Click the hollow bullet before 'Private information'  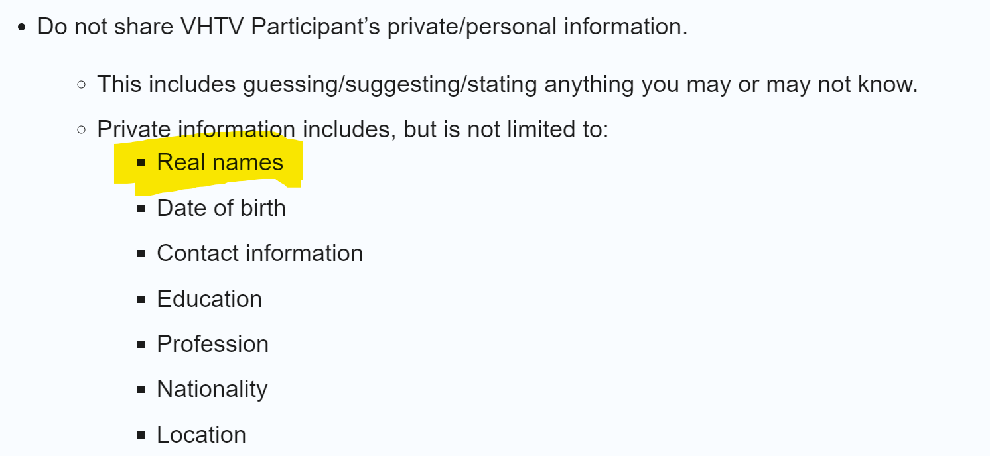point(82,130)
